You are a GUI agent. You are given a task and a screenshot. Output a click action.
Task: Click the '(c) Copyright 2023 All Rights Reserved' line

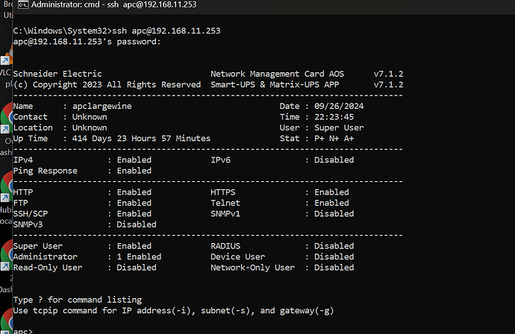click(x=107, y=85)
